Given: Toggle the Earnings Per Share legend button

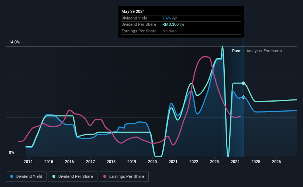Looking at the screenshot, I should coord(124,177).
